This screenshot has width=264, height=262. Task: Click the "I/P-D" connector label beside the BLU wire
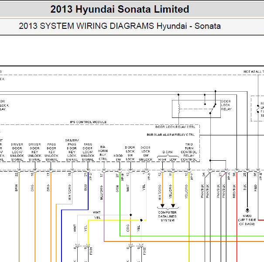point(91,176)
